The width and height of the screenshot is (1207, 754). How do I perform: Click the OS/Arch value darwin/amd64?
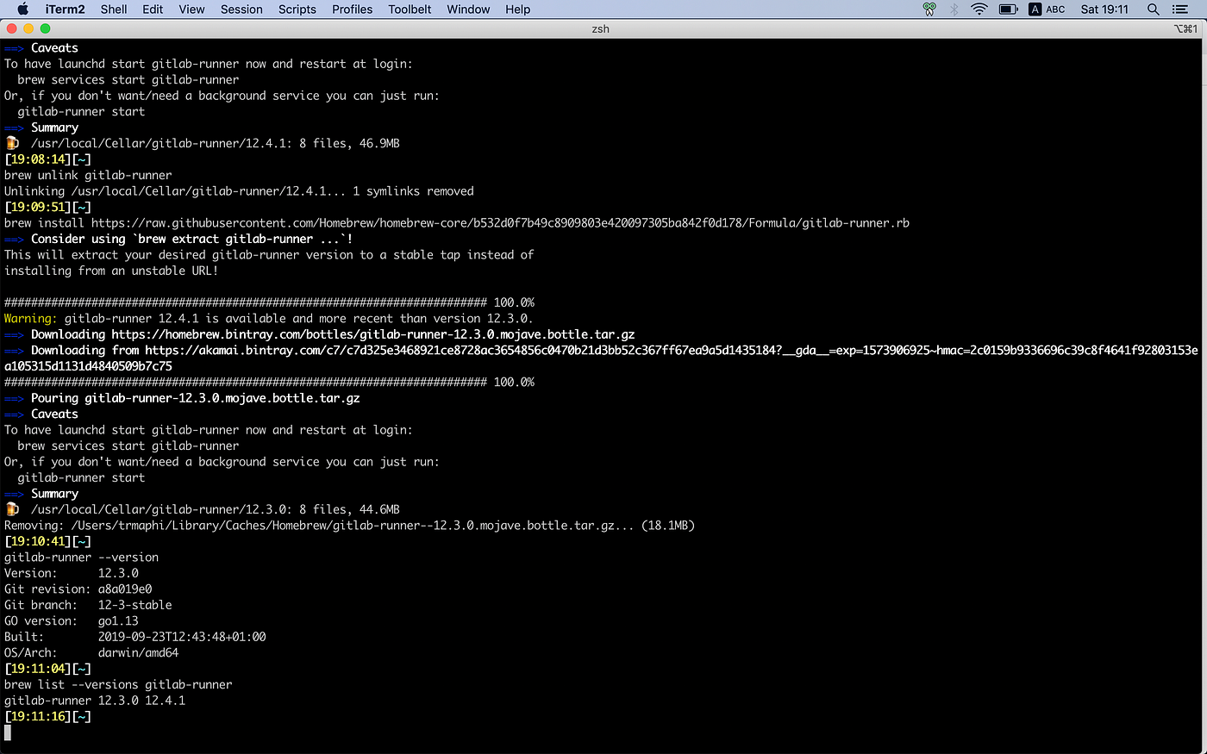coord(138,653)
